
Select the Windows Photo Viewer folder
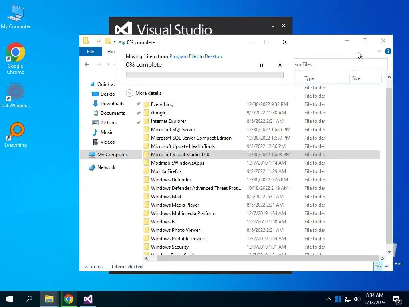click(x=262, y=230)
